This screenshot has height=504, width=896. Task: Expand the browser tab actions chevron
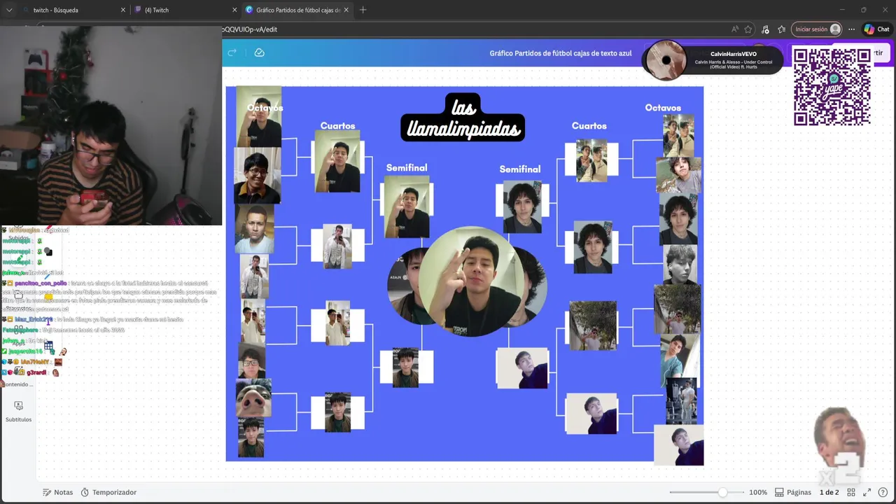[x=9, y=10]
